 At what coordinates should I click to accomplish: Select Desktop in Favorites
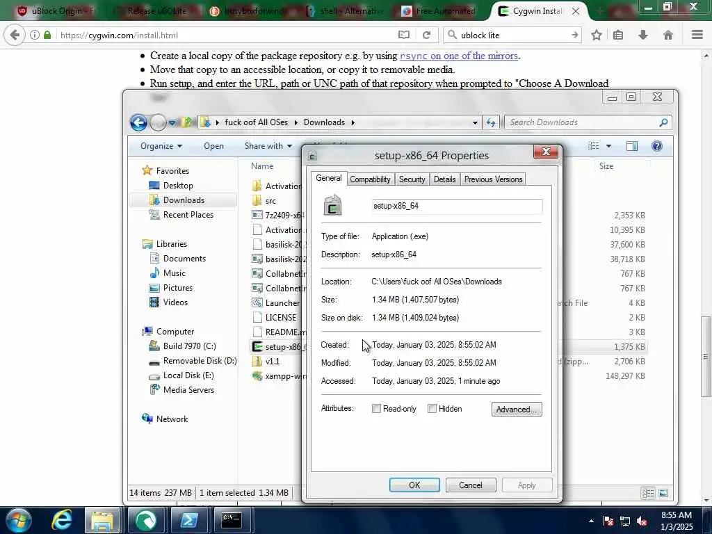[178, 185]
